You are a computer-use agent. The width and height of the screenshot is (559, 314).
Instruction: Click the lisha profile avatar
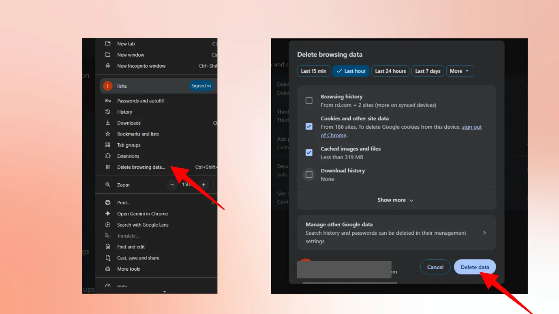(x=107, y=86)
